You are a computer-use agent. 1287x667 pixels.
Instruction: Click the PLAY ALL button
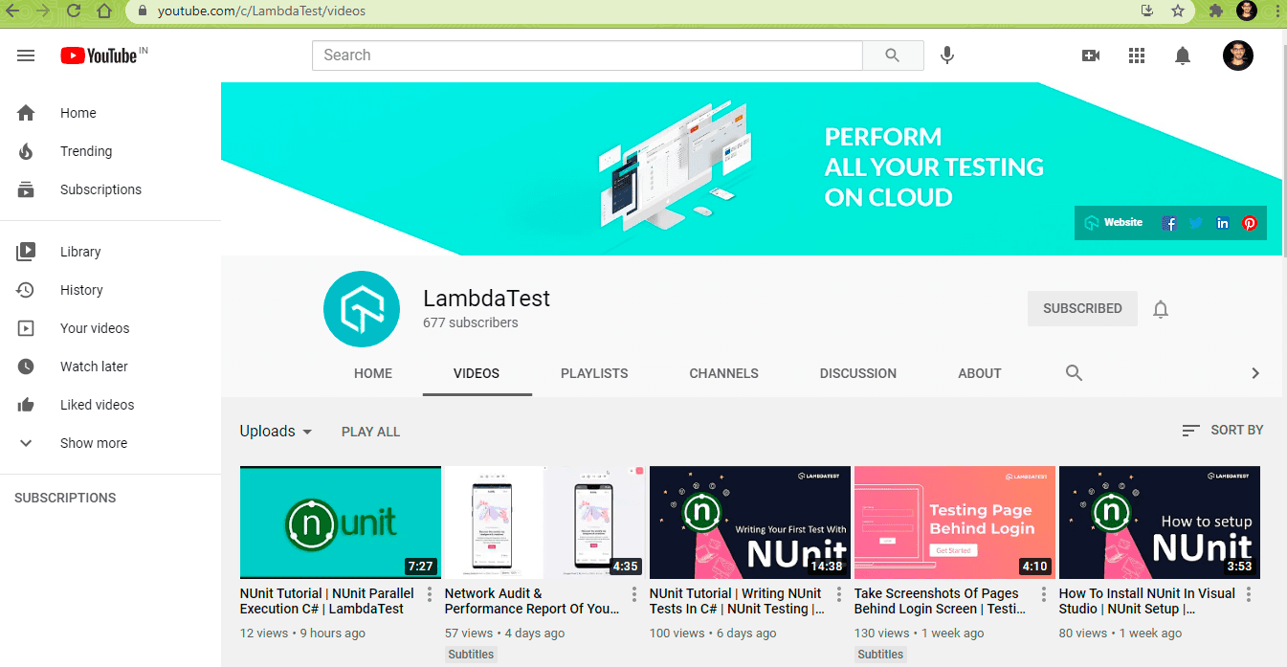[370, 432]
